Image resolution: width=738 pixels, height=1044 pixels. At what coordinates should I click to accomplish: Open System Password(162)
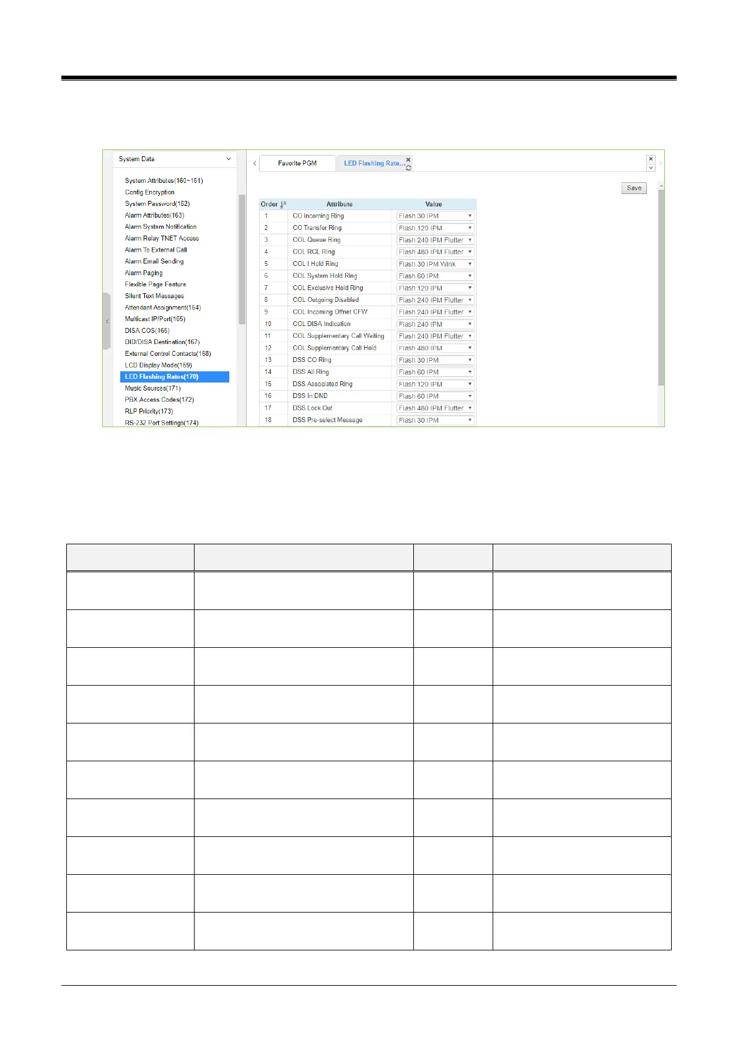click(x=157, y=203)
